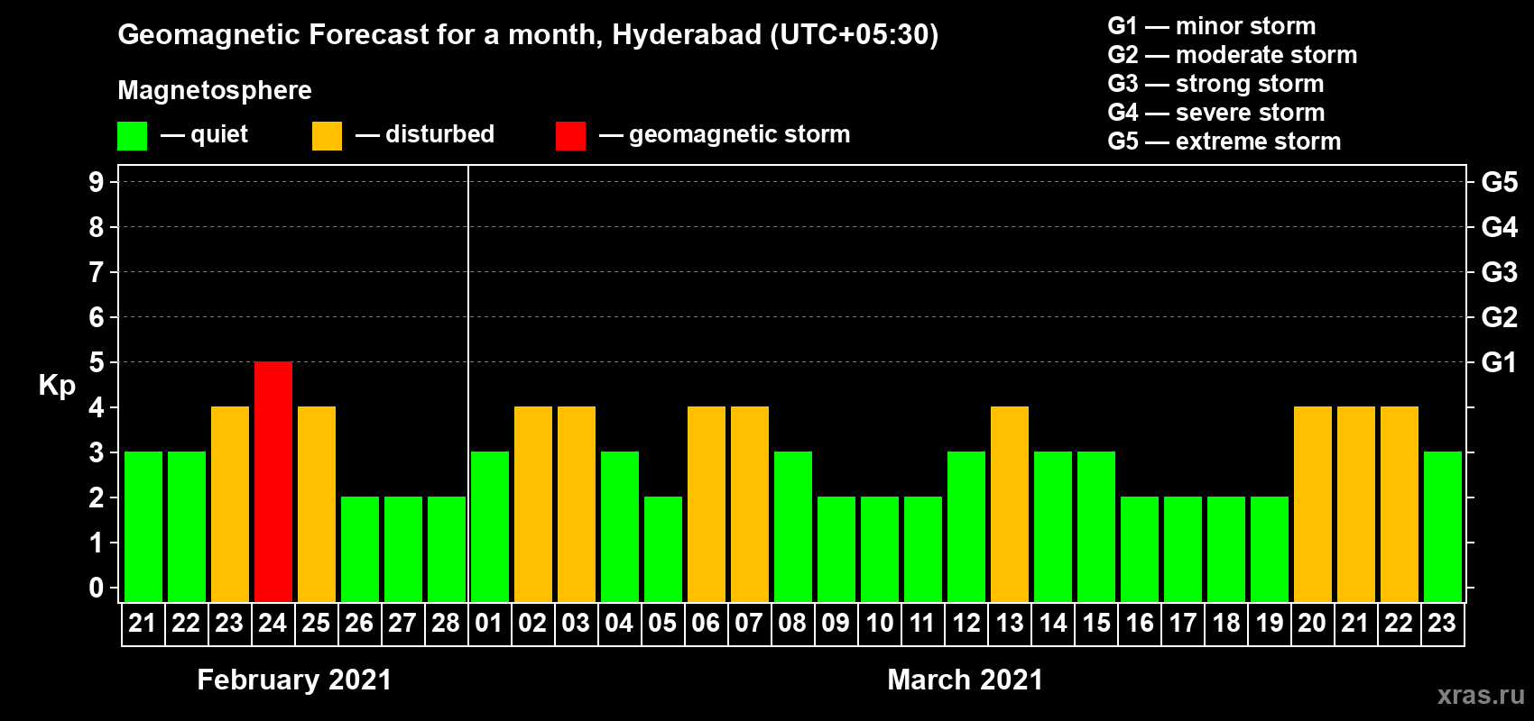Click the green bar for March 23
Image resolution: width=1534 pixels, height=721 pixels.
click(x=1443, y=527)
